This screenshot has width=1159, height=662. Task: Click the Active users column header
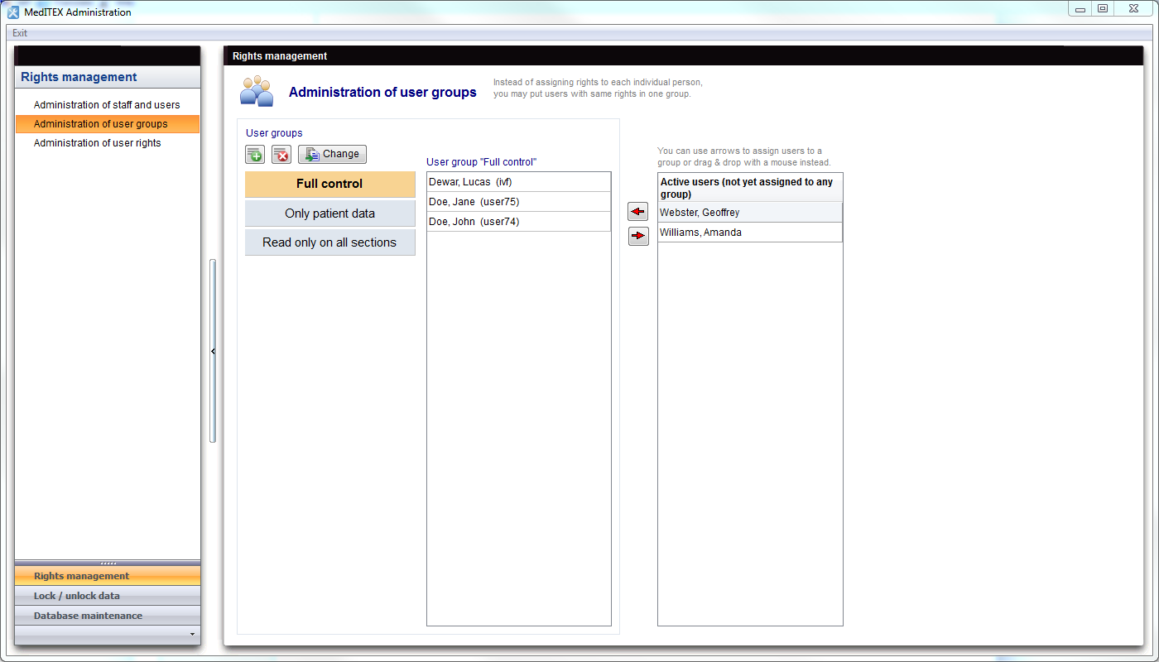coord(750,188)
